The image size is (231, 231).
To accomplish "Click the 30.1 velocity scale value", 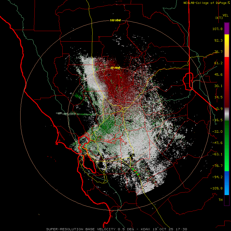I will 218,86.
